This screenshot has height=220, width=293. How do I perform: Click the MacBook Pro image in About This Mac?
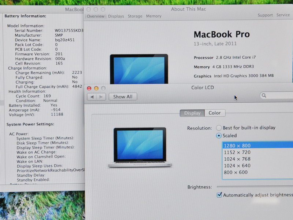[139, 69]
